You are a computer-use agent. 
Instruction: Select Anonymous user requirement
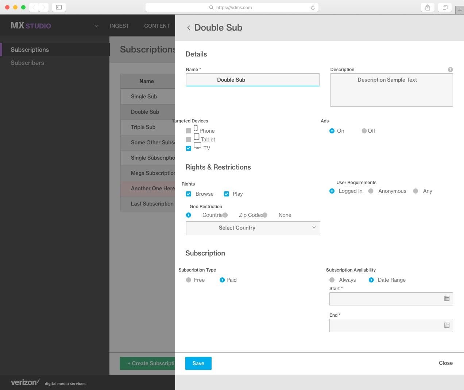coord(371,191)
